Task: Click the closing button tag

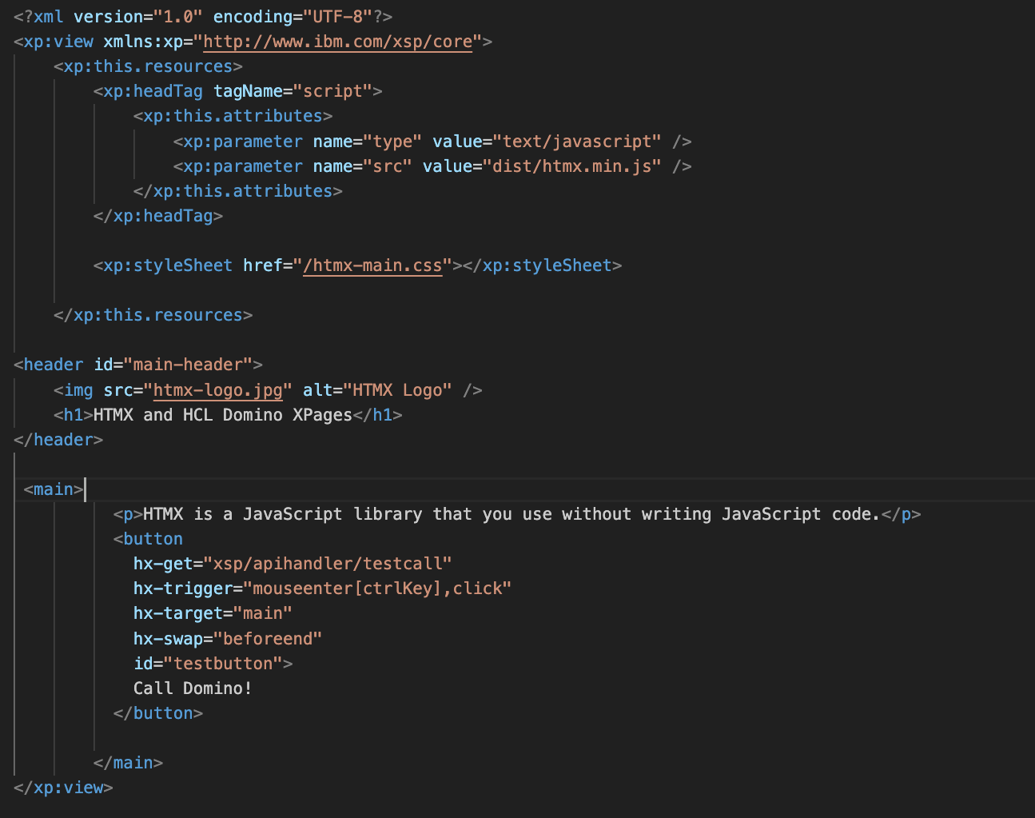Action: (158, 713)
